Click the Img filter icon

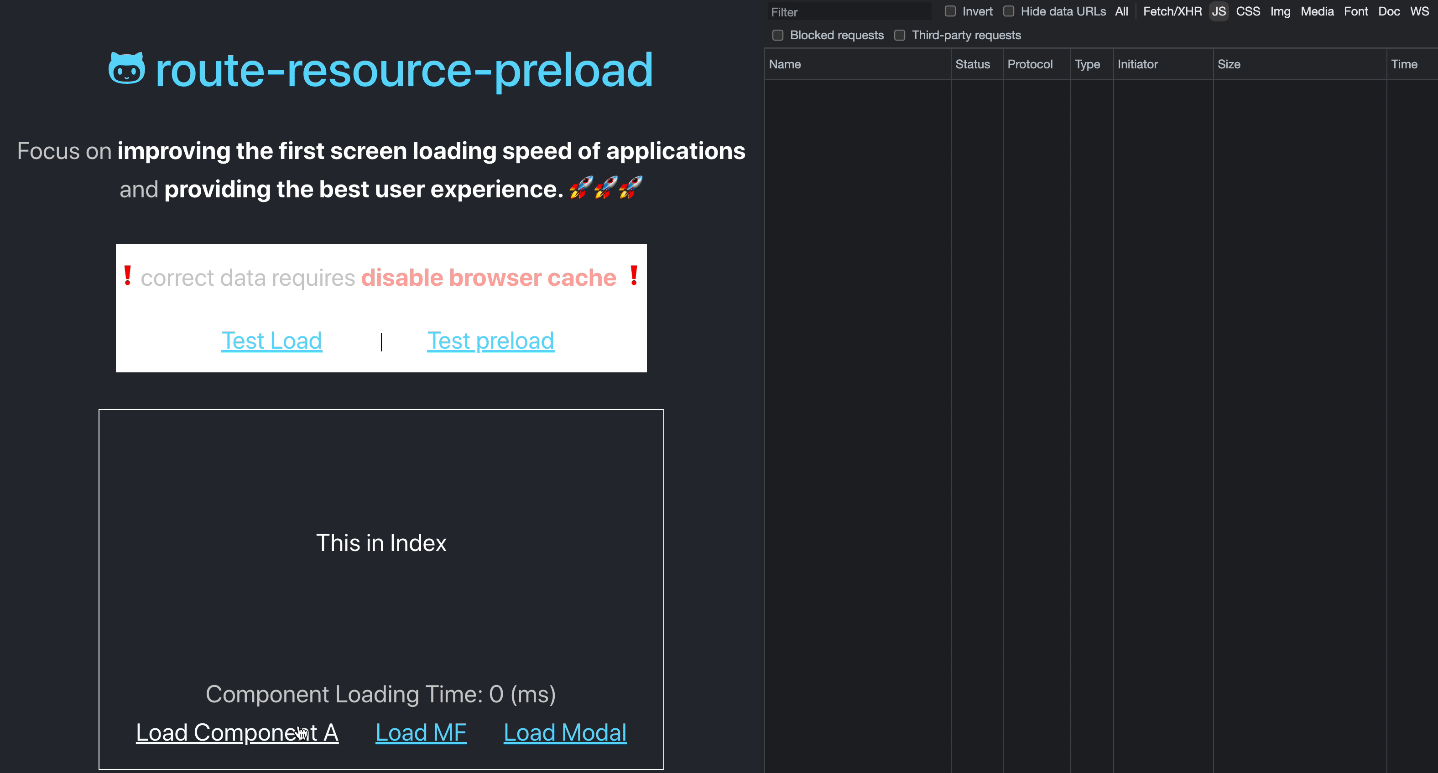tap(1280, 11)
